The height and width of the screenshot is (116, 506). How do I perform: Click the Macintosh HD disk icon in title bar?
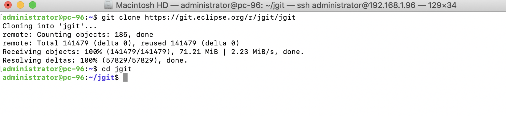108,5
